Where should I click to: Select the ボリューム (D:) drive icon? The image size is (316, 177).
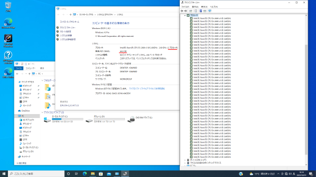89,120
